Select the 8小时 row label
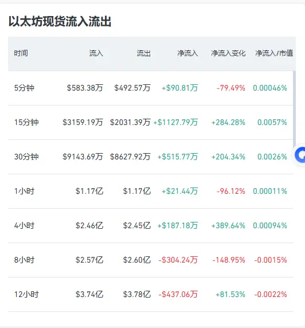The width and height of the screenshot is (305, 328). (x=24, y=260)
